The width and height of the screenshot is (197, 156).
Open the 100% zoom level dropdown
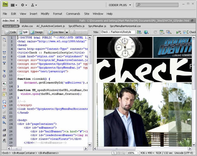click(x=133, y=153)
